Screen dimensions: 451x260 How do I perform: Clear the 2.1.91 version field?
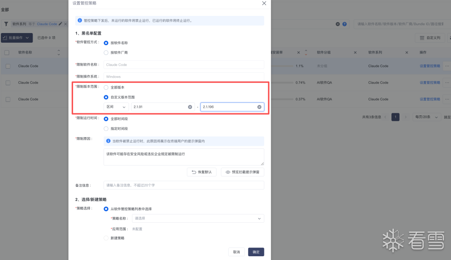click(190, 107)
